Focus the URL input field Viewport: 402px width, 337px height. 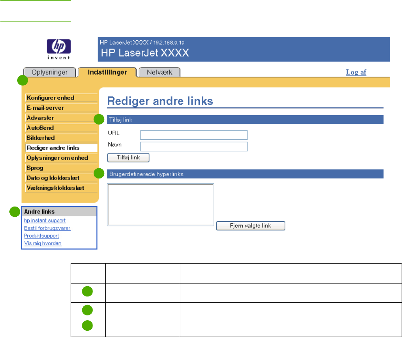point(194,135)
